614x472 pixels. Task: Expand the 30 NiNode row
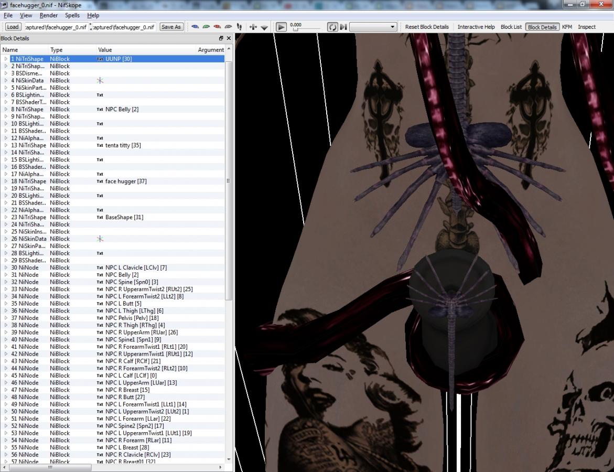tap(5, 267)
